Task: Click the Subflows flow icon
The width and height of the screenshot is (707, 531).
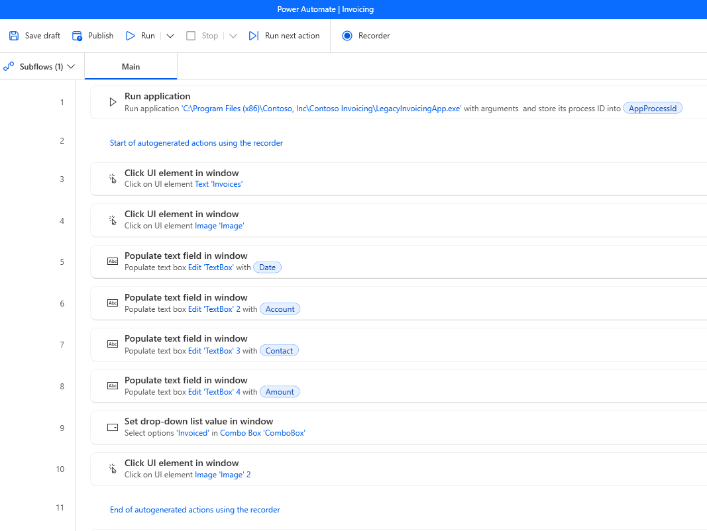Action: (9, 67)
